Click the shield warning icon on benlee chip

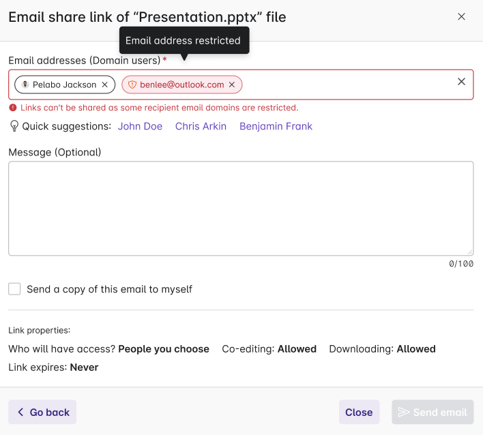(x=132, y=85)
